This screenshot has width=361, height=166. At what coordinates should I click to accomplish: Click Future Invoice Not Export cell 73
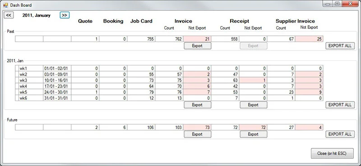click(x=197, y=127)
